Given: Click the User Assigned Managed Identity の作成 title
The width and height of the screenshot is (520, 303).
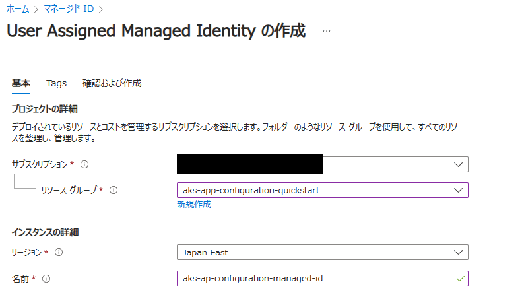Looking at the screenshot, I should pos(156,31).
